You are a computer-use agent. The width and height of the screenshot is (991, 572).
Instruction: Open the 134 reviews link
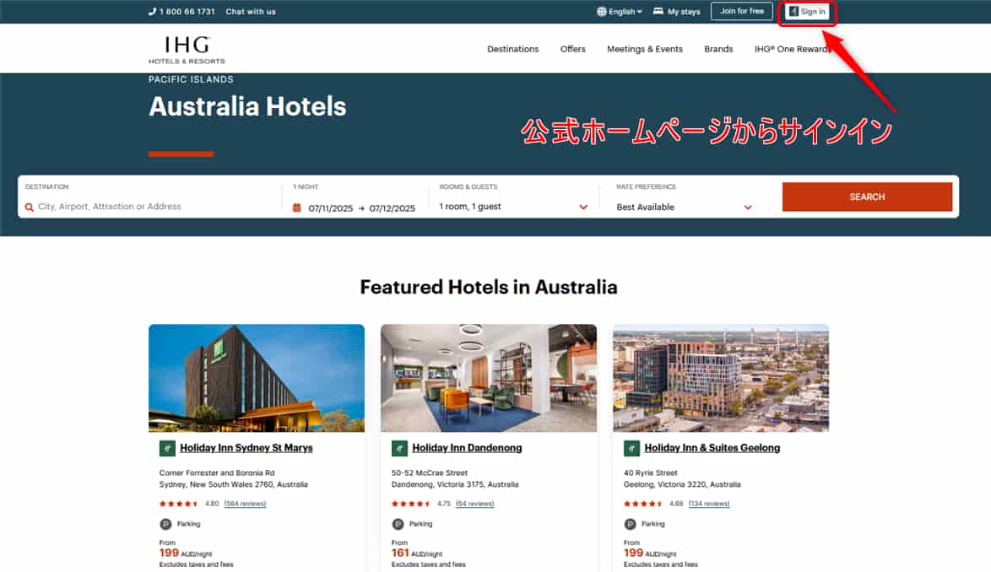coord(709,504)
